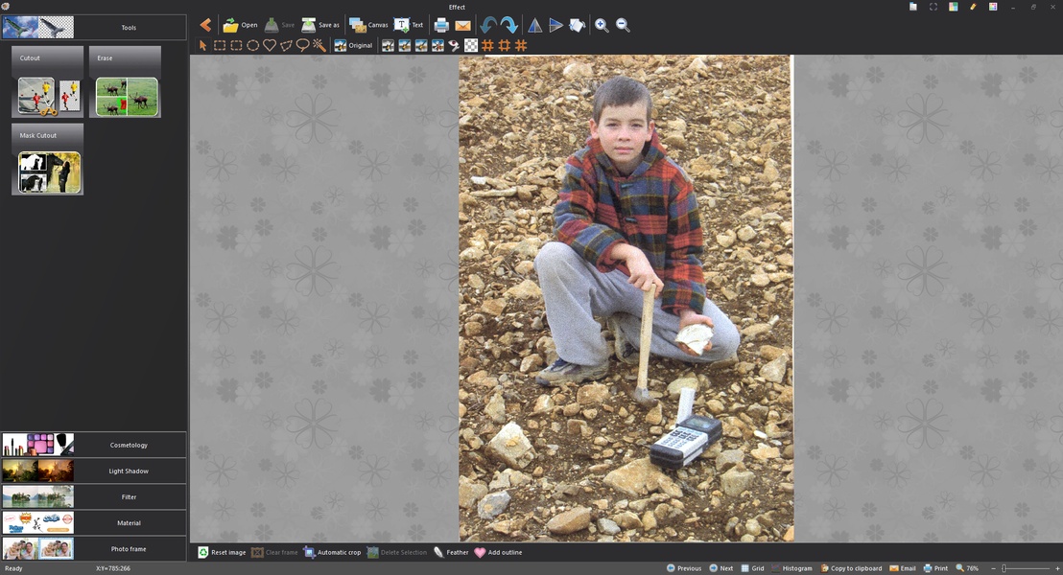Click the orange back arrow icon
The height and width of the screenshot is (575, 1063).
205,25
